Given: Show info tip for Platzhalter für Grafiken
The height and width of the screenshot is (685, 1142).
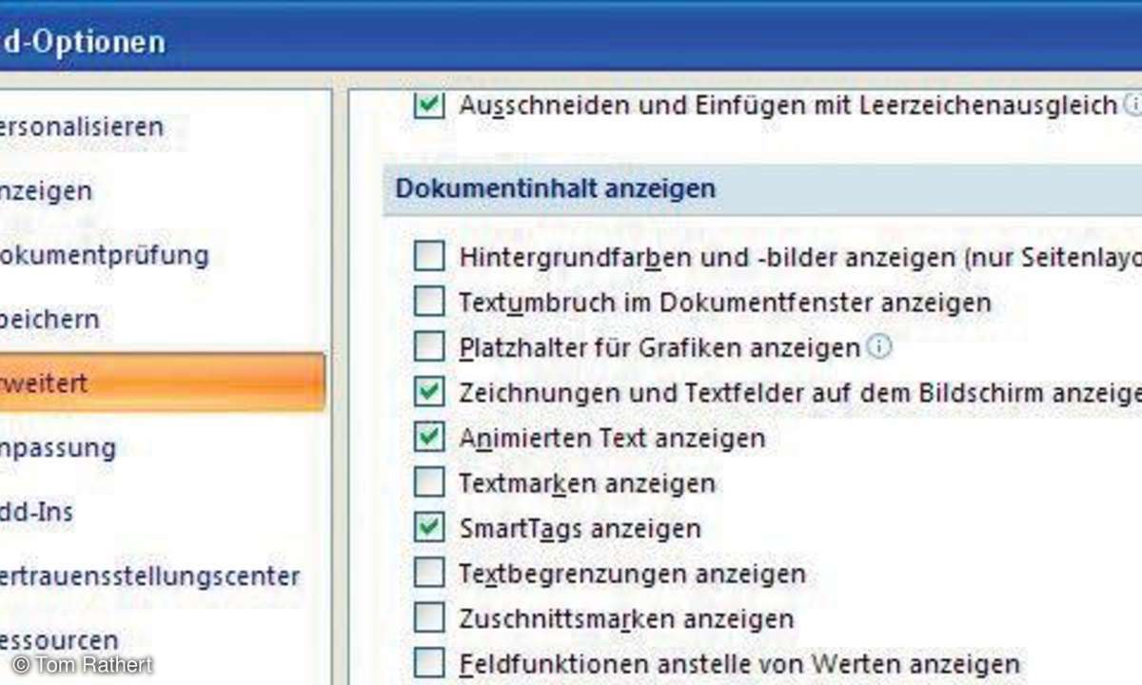Looking at the screenshot, I should (x=880, y=347).
